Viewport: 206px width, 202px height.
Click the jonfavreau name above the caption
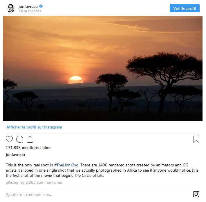[15, 155]
